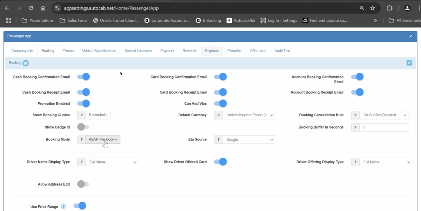
Task: Maximize Passenger App panel via header icon
Action: (411, 36)
